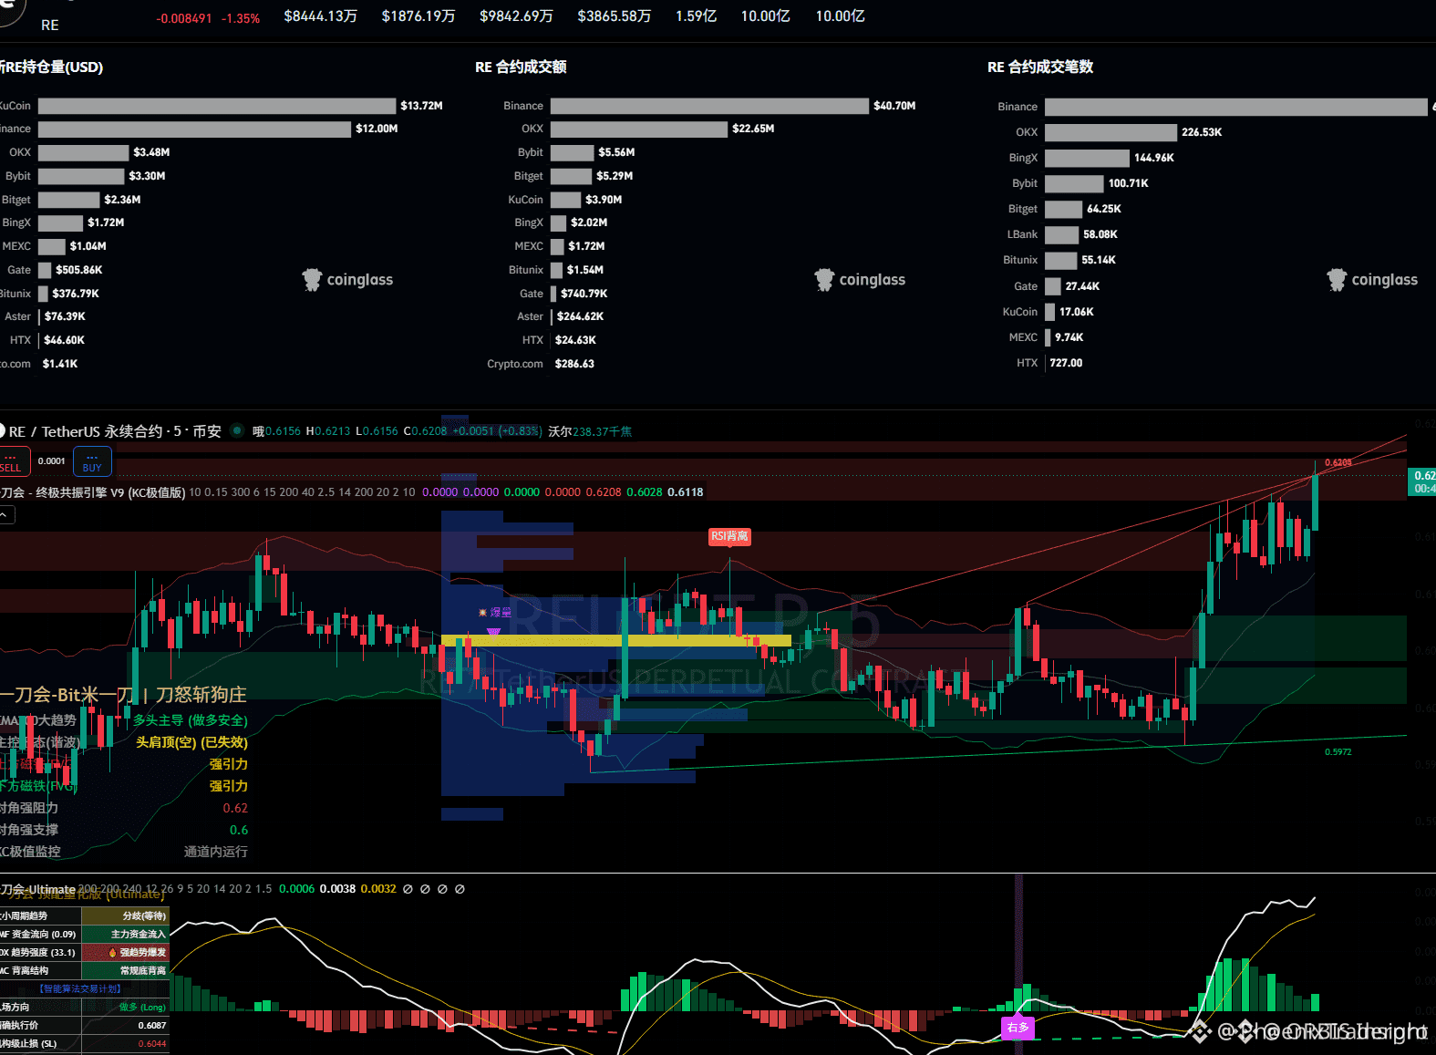Click the first ∅ icon in the Ultimate legend
1436x1055 pixels.
click(408, 889)
